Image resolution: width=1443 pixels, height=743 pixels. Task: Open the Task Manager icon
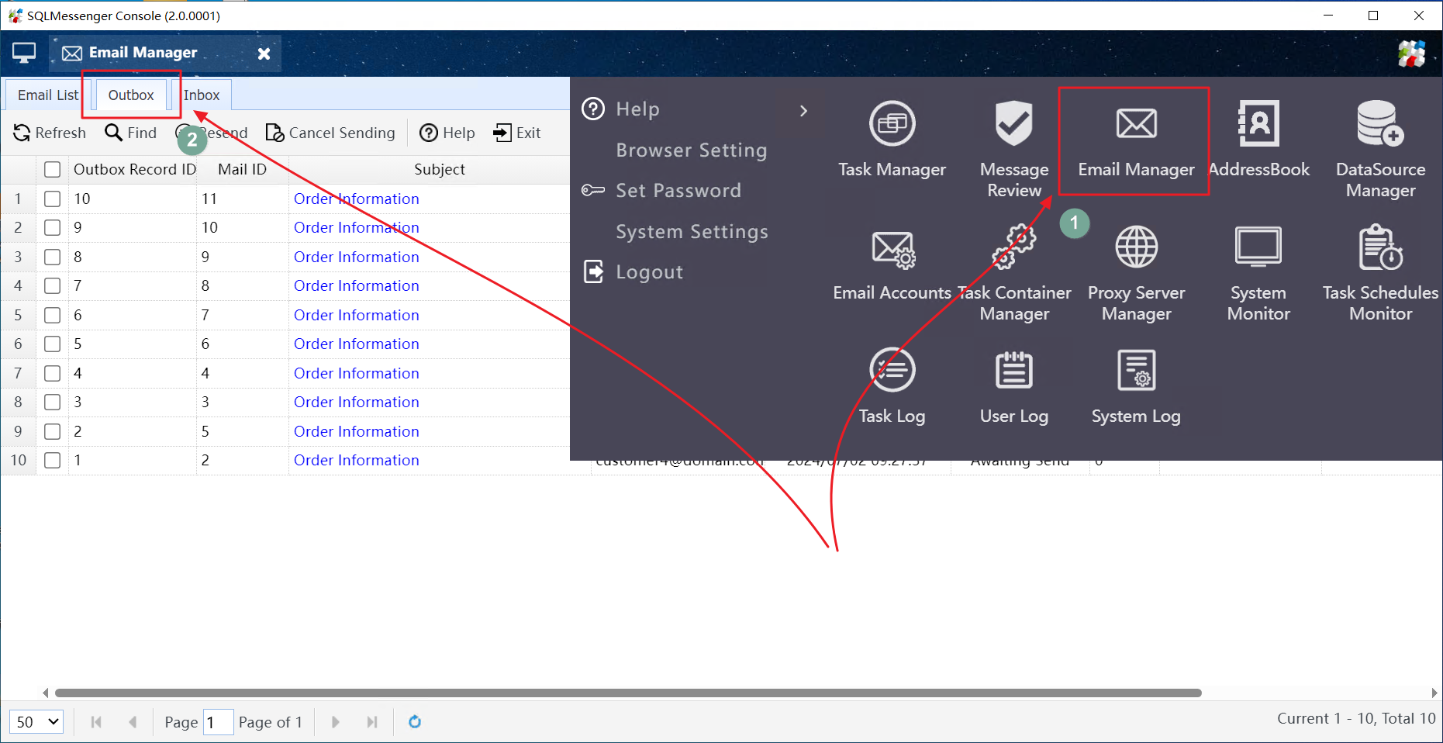pos(892,124)
